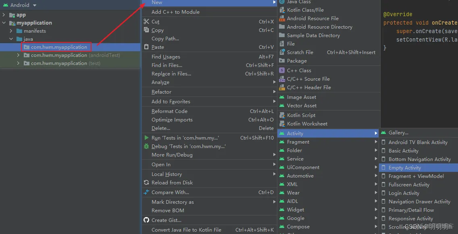Expand com.hwm.myapplication (test) package
The height and width of the screenshot is (234, 458).
point(18,63)
